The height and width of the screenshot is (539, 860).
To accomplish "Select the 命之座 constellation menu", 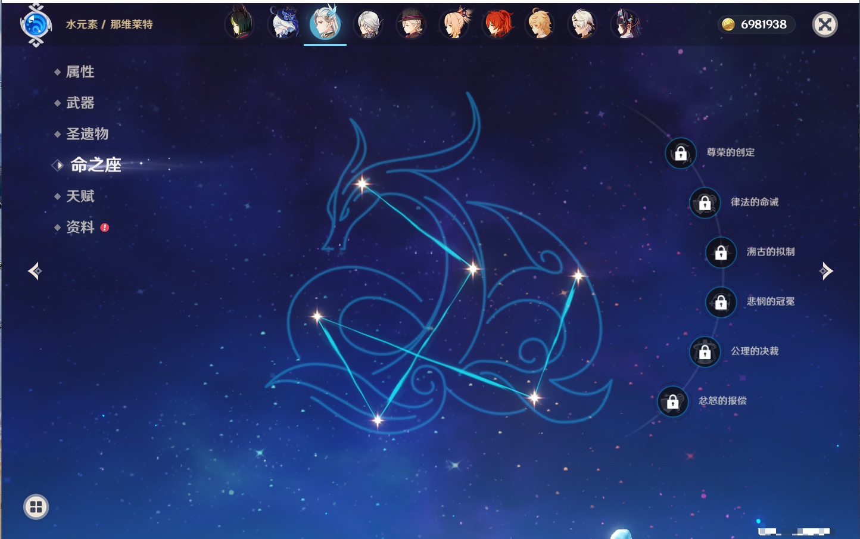I will click(x=96, y=165).
